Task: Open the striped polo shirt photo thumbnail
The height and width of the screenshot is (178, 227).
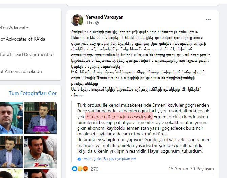Action: pos(40,152)
